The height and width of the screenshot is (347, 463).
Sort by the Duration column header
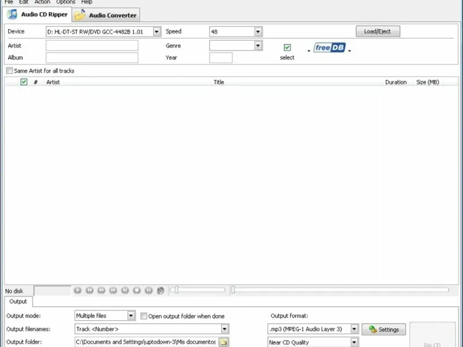(396, 82)
